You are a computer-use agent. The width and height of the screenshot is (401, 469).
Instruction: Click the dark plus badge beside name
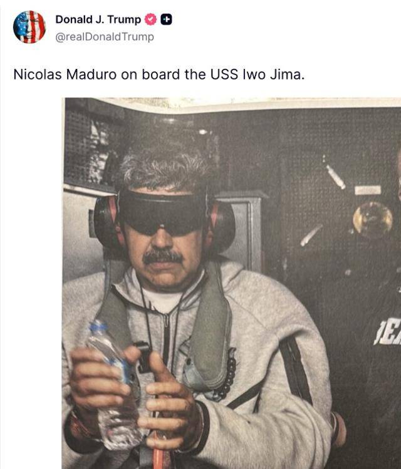coord(167,19)
